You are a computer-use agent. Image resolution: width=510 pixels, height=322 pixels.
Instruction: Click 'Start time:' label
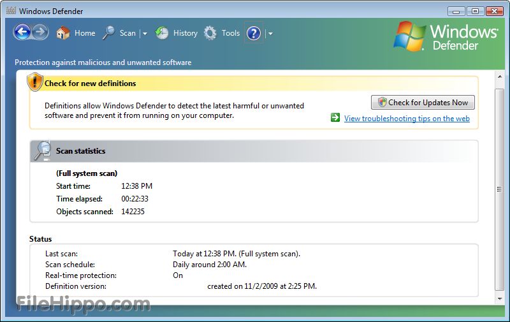(73, 186)
